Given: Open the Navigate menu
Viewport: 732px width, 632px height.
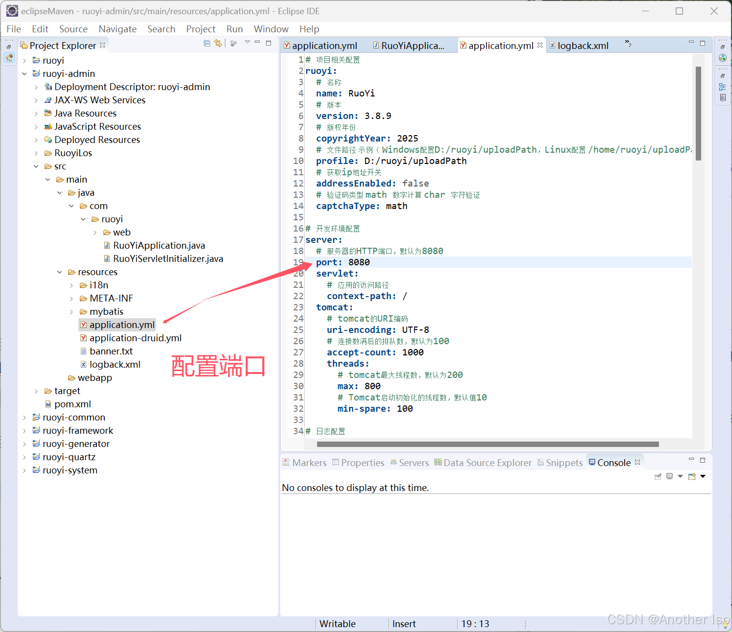Looking at the screenshot, I should 118,29.
